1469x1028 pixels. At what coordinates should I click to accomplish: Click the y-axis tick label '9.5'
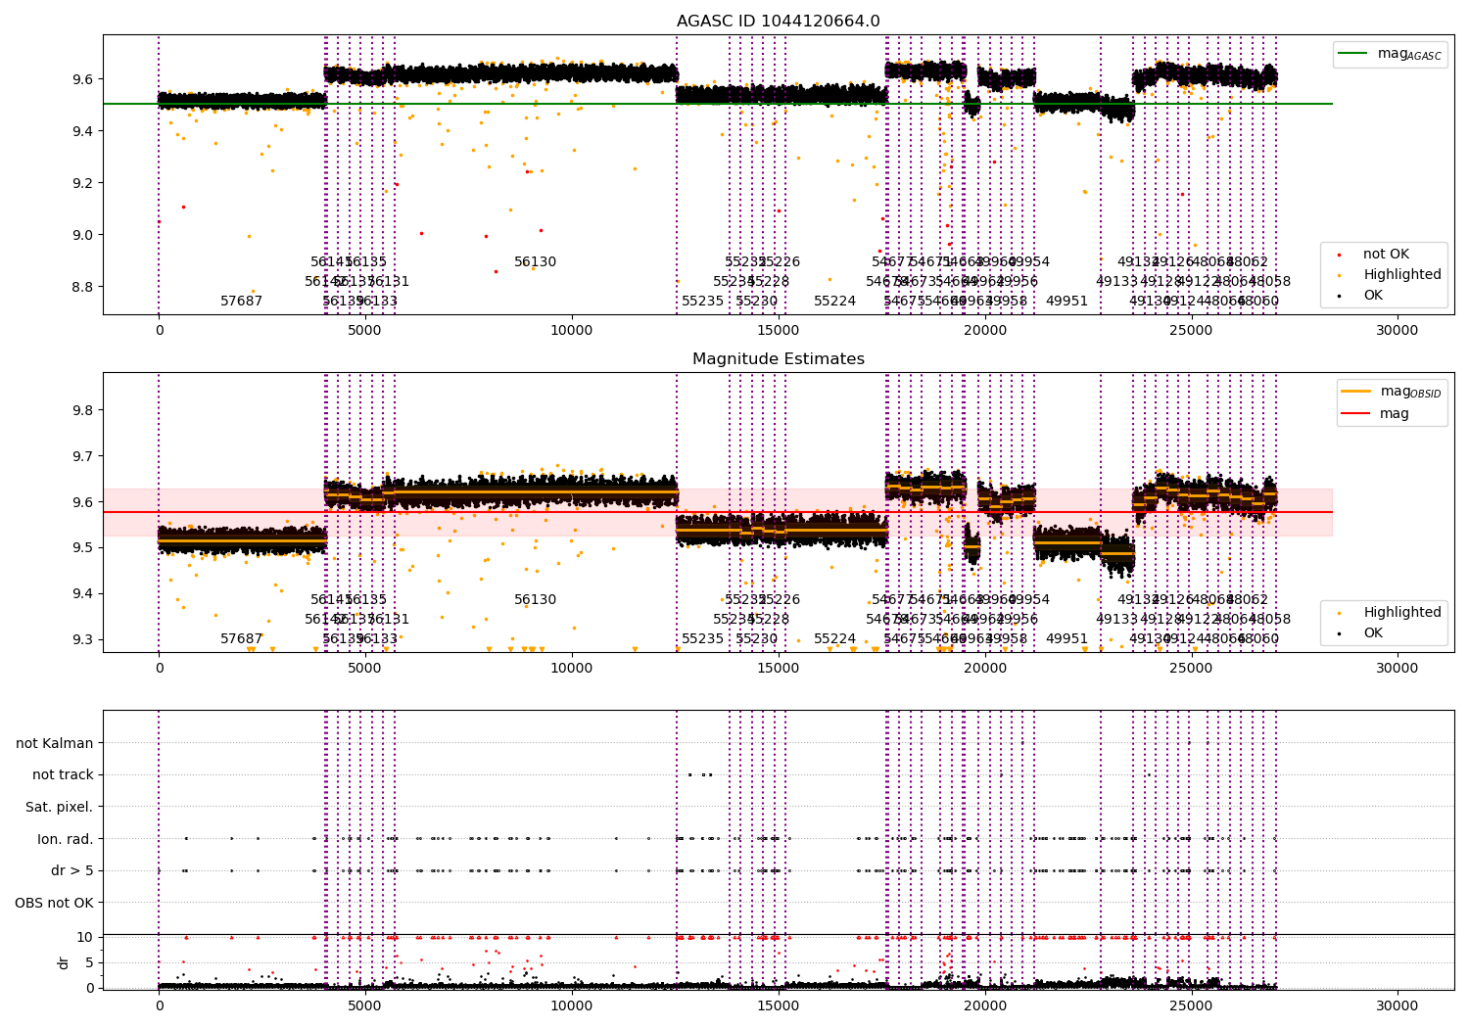click(x=83, y=548)
